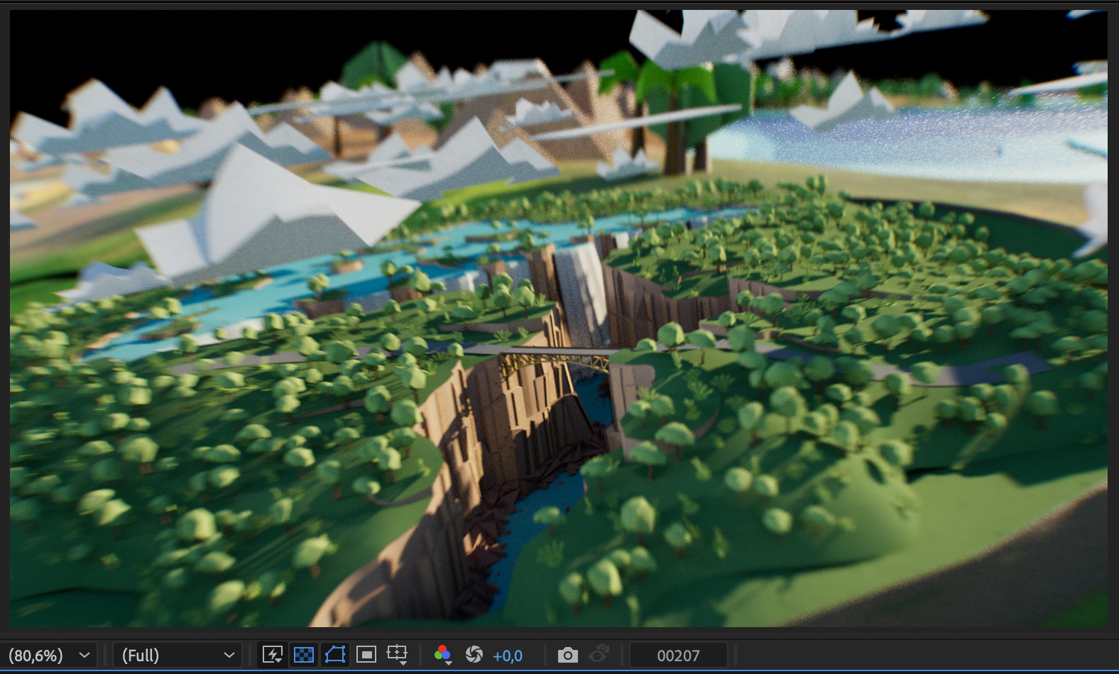
Task: Click the +0,0 exposure value
Action: 508,656
